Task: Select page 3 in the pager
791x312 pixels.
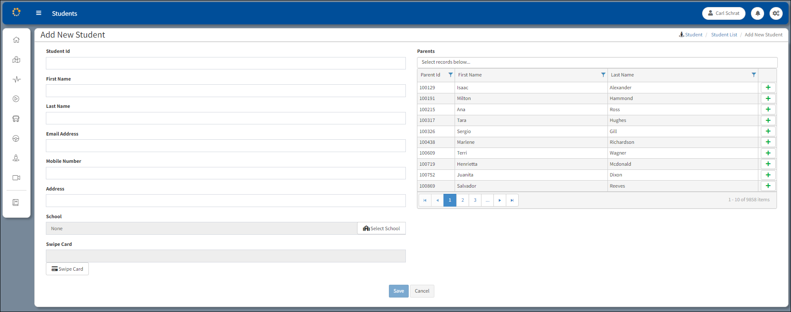Action: click(475, 200)
